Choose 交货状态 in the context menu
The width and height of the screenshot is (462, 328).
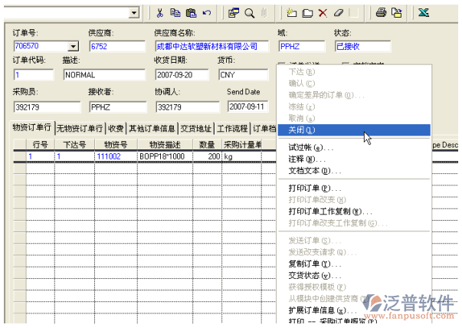click(314, 275)
